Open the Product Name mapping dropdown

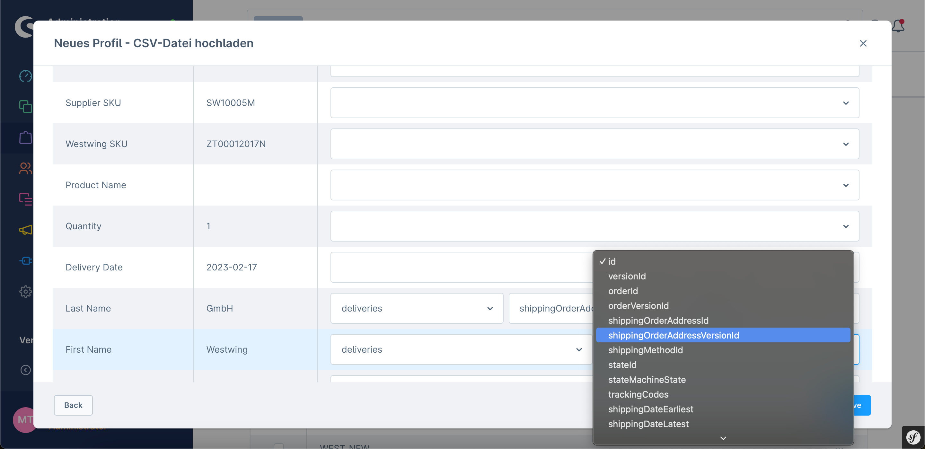594,185
